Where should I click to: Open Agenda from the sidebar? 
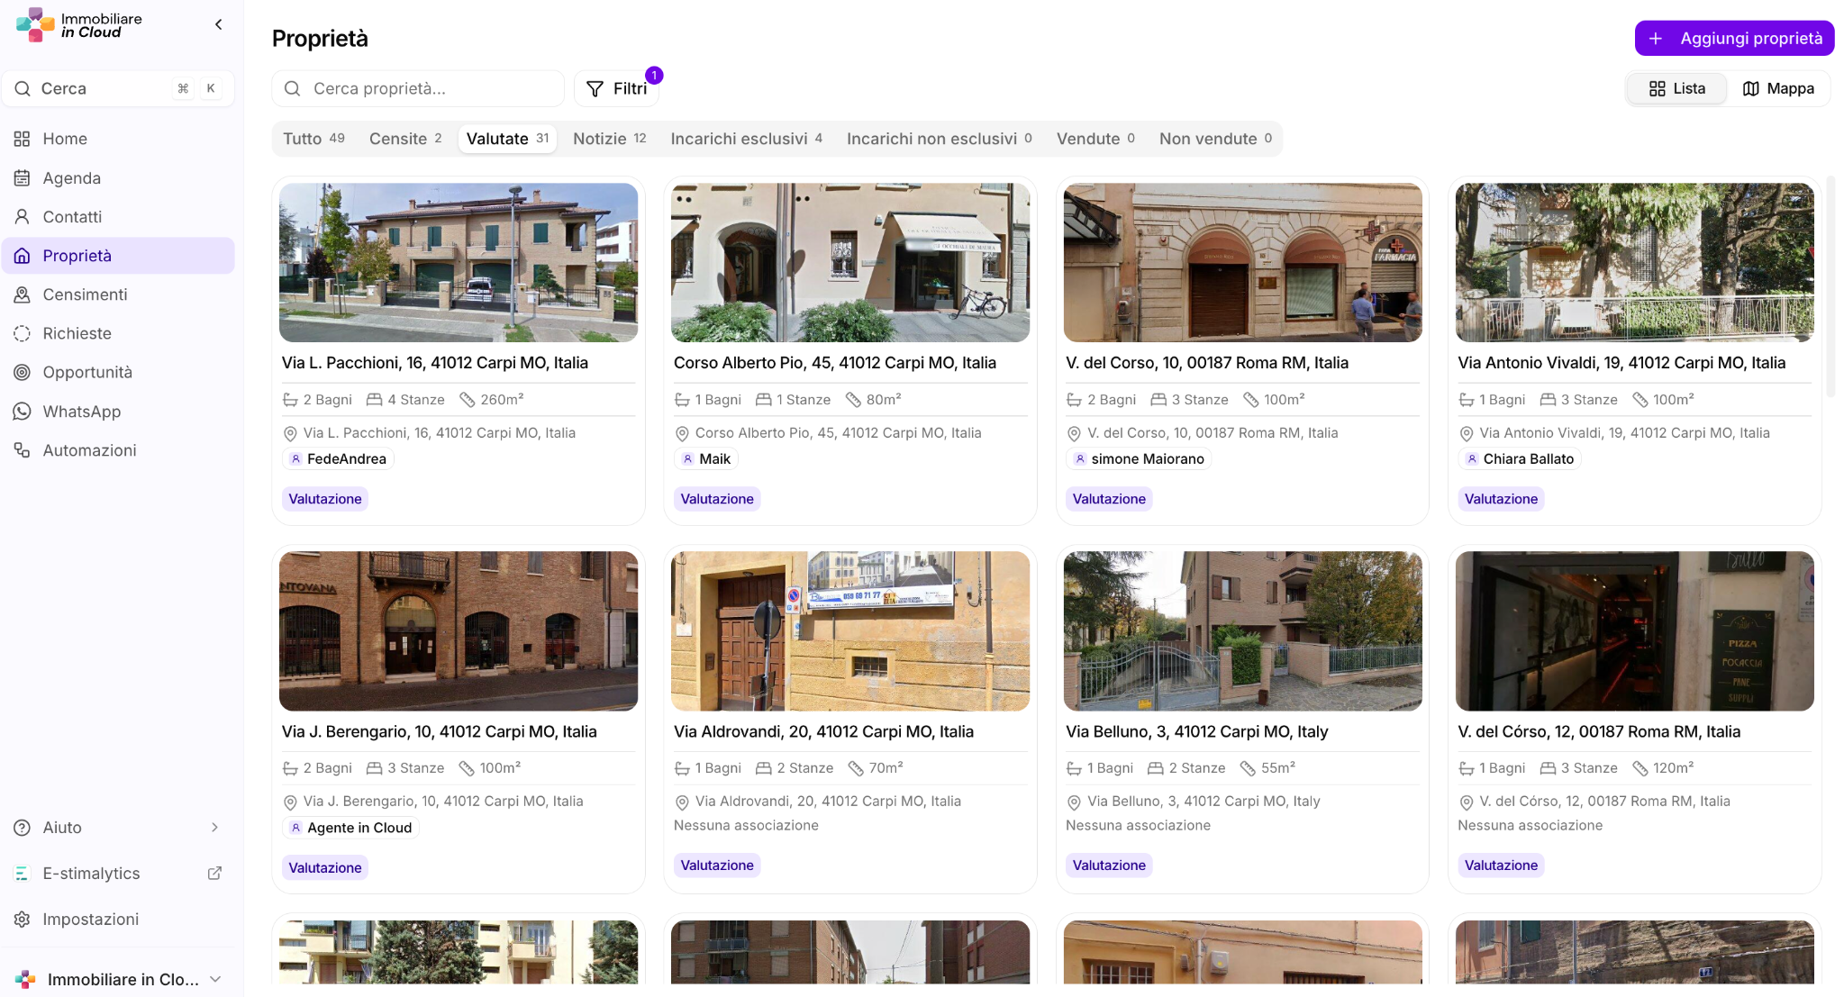pos(118,178)
